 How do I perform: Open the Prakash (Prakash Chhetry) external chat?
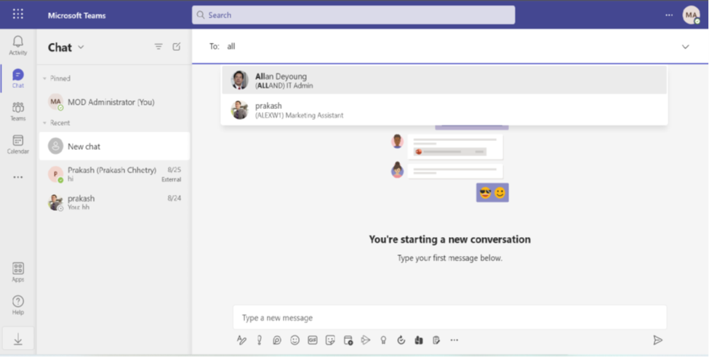[x=114, y=174]
